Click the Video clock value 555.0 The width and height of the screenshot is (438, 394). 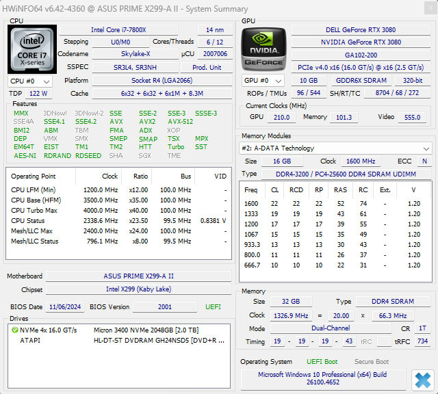click(x=412, y=117)
